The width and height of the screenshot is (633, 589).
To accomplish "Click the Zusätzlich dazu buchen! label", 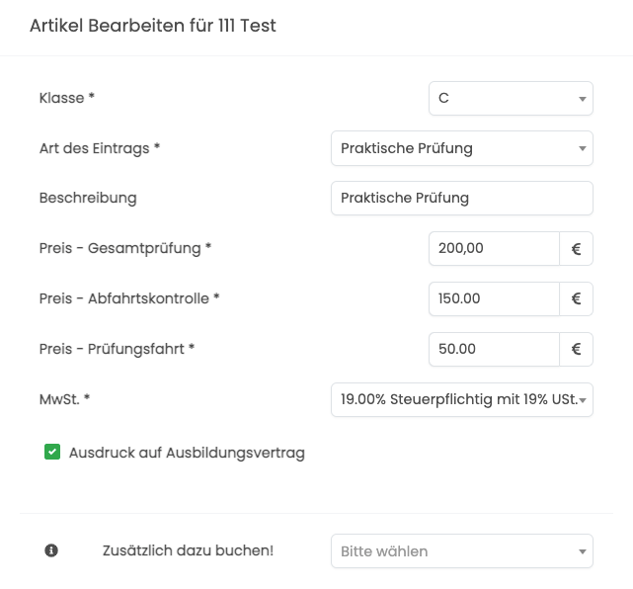I will point(188,550).
